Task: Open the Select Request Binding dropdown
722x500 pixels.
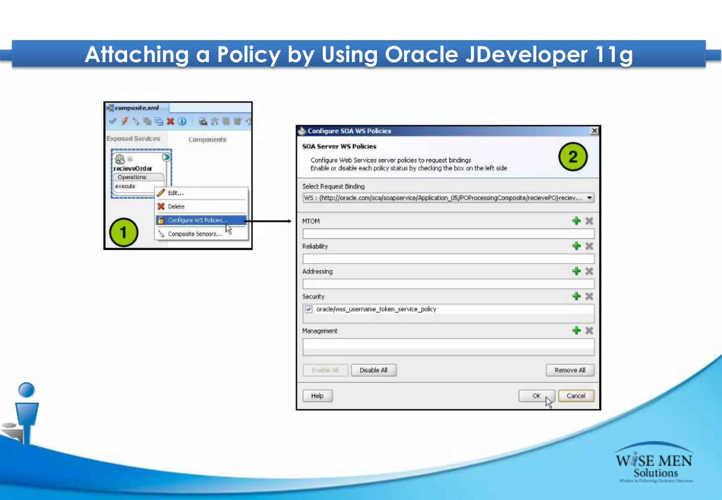Action: point(589,198)
